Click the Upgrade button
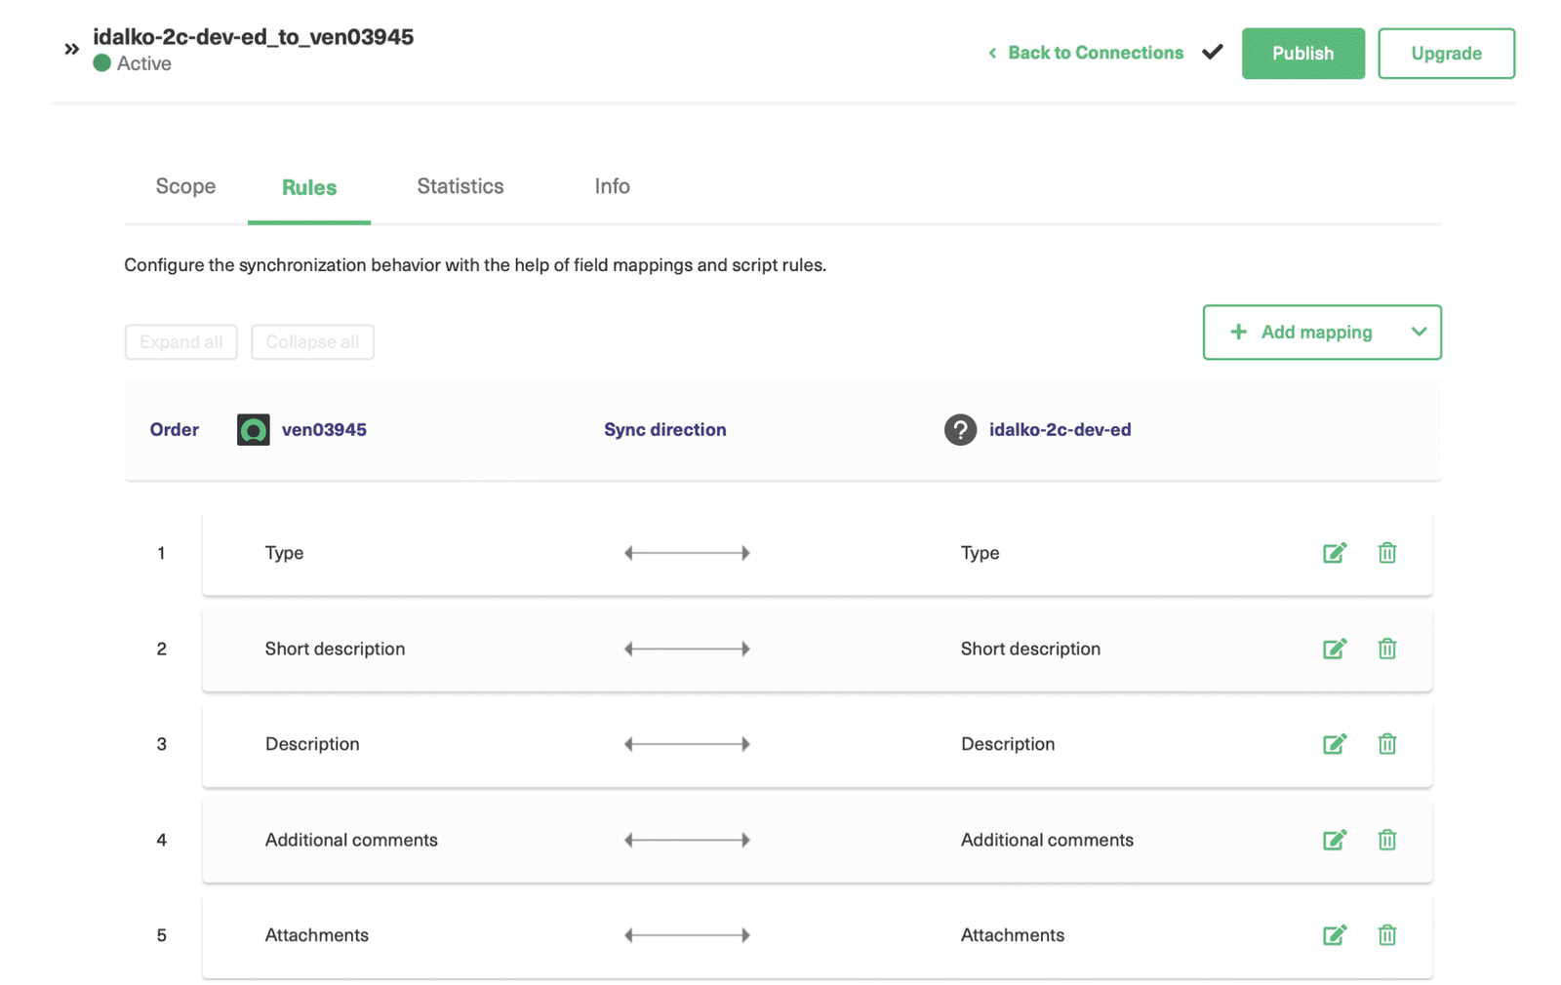Image resolution: width=1561 pixels, height=985 pixels. click(x=1445, y=54)
